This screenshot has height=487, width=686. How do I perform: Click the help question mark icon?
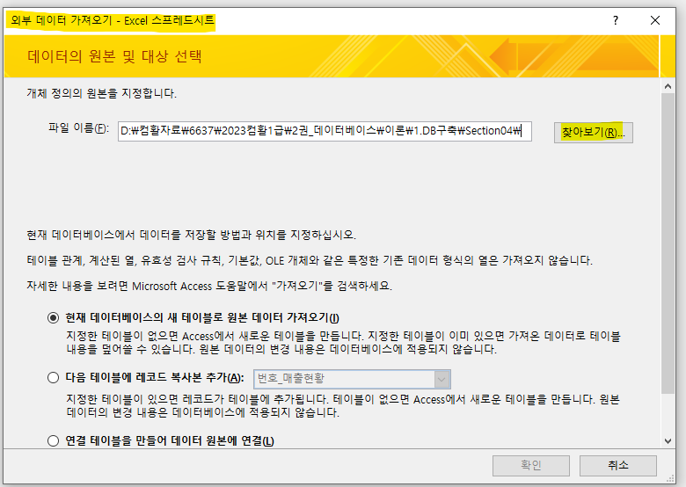pyautogui.click(x=616, y=20)
